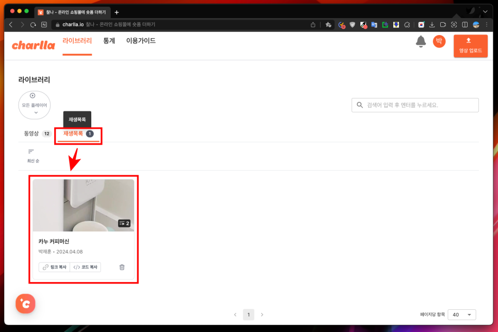Open the browser three-dot menu
498x332 pixels.
(x=487, y=24)
